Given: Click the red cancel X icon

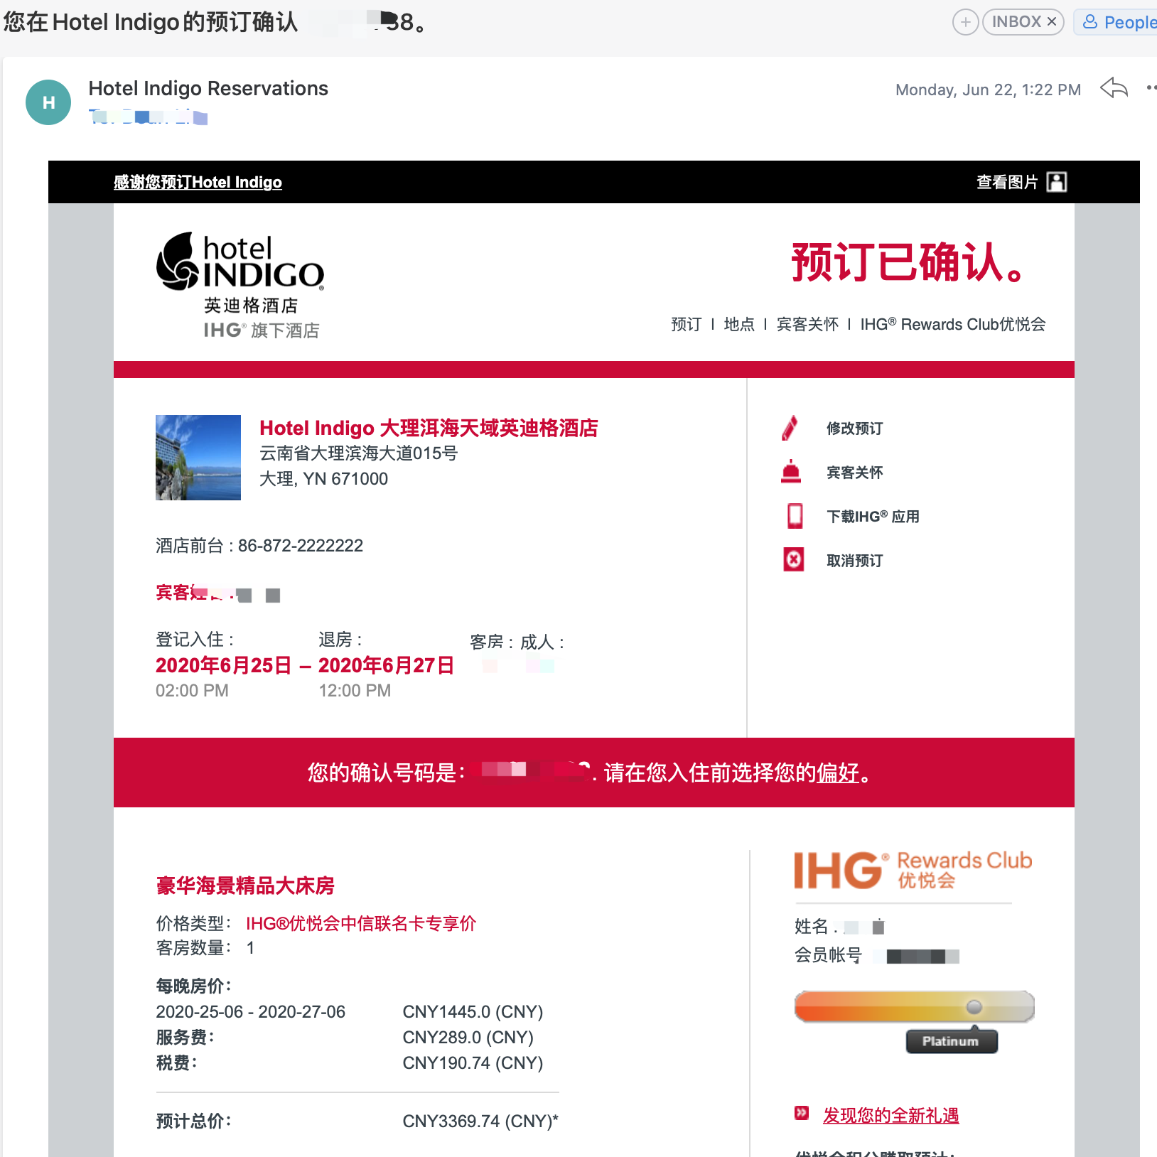Looking at the screenshot, I should pyautogui.click(x=794, y=560).
